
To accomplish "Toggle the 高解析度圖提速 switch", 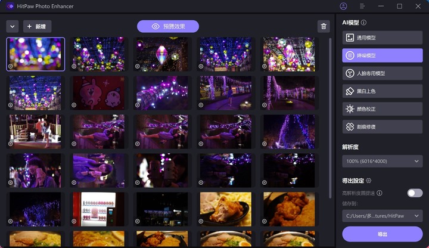I will 415,193.
